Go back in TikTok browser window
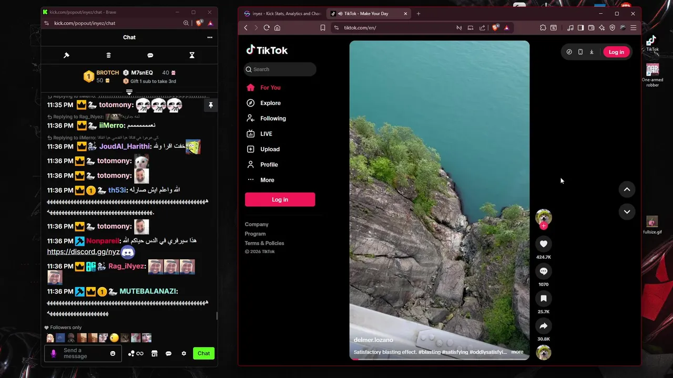 coord(246,28)
